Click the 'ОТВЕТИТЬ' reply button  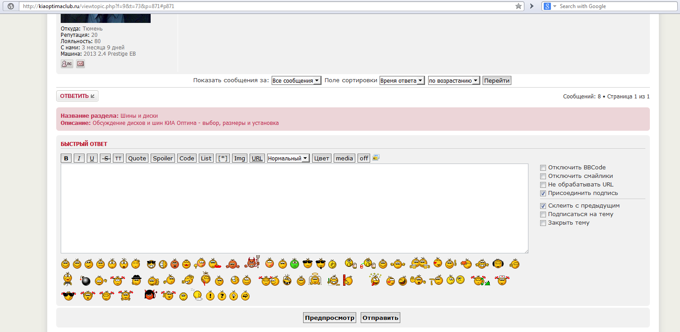pos(77,96)
